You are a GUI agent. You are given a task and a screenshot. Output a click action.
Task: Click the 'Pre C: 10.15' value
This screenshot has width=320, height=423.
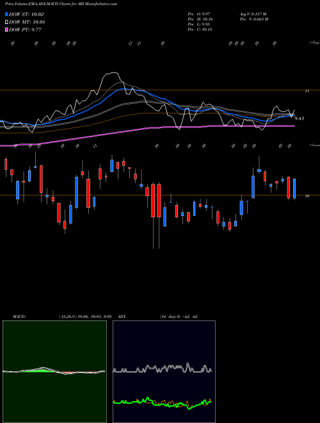[200, 29]
